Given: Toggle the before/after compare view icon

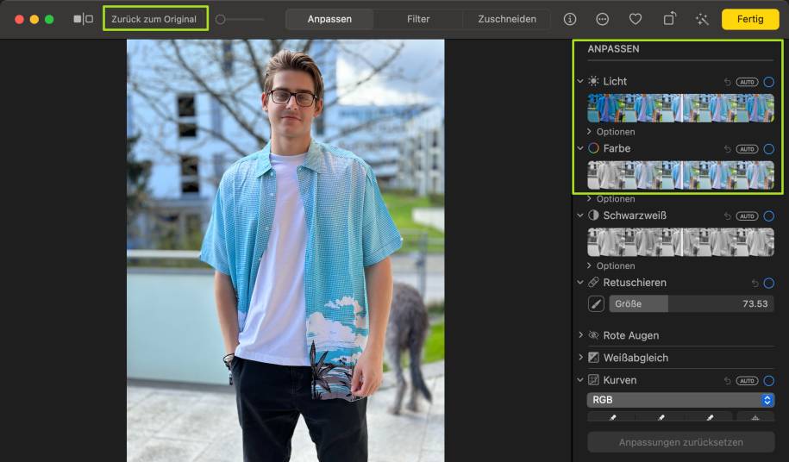Looking at the screenshot, I should 83,19.
